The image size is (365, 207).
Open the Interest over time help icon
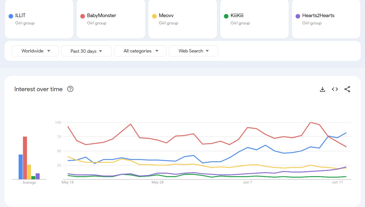click(70, 89)
